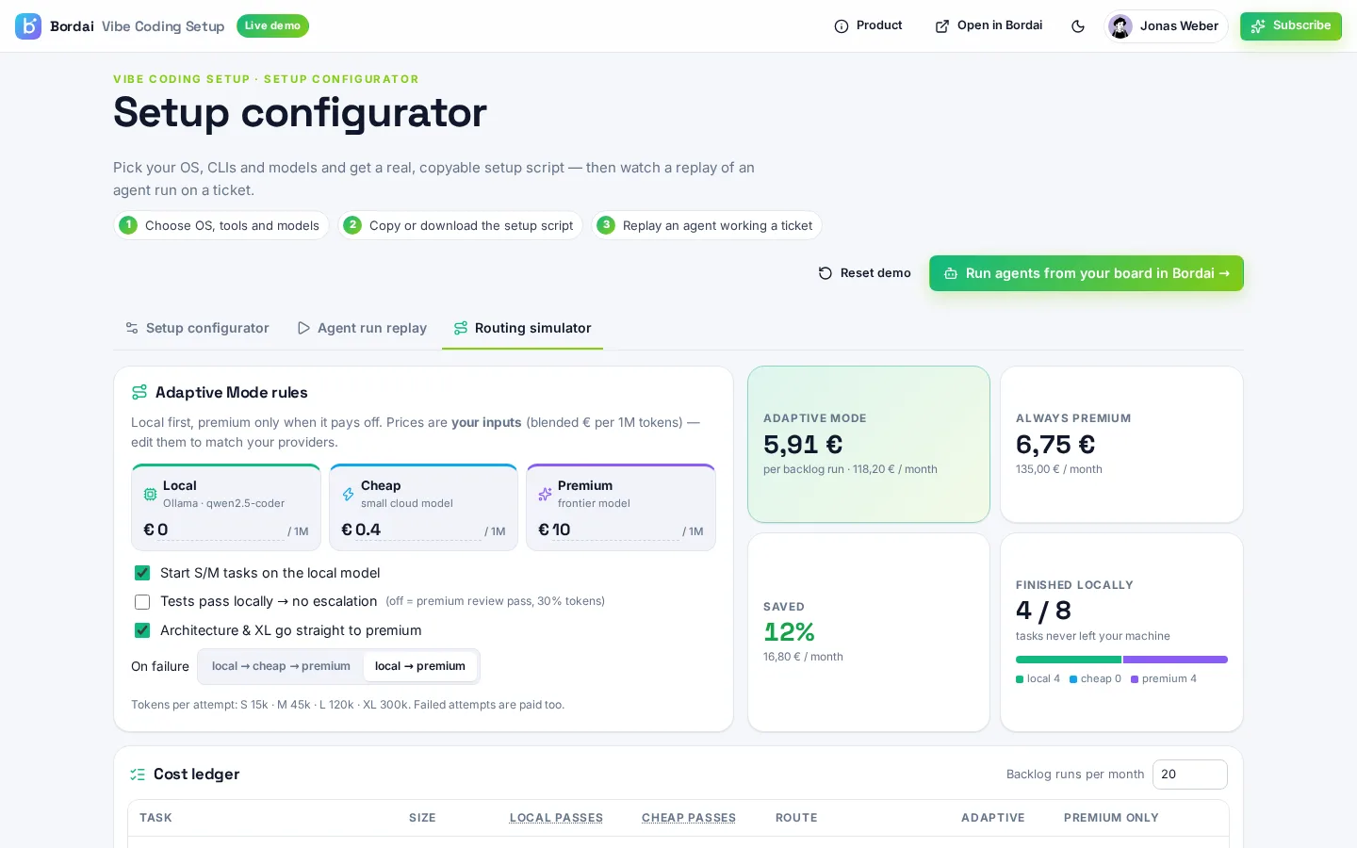
Task: Click the LOCAL PASSES column header
Action: (x=556, y=818)
